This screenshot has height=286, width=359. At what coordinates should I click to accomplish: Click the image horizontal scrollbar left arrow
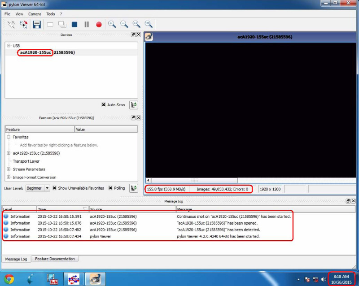coord(149,180)
